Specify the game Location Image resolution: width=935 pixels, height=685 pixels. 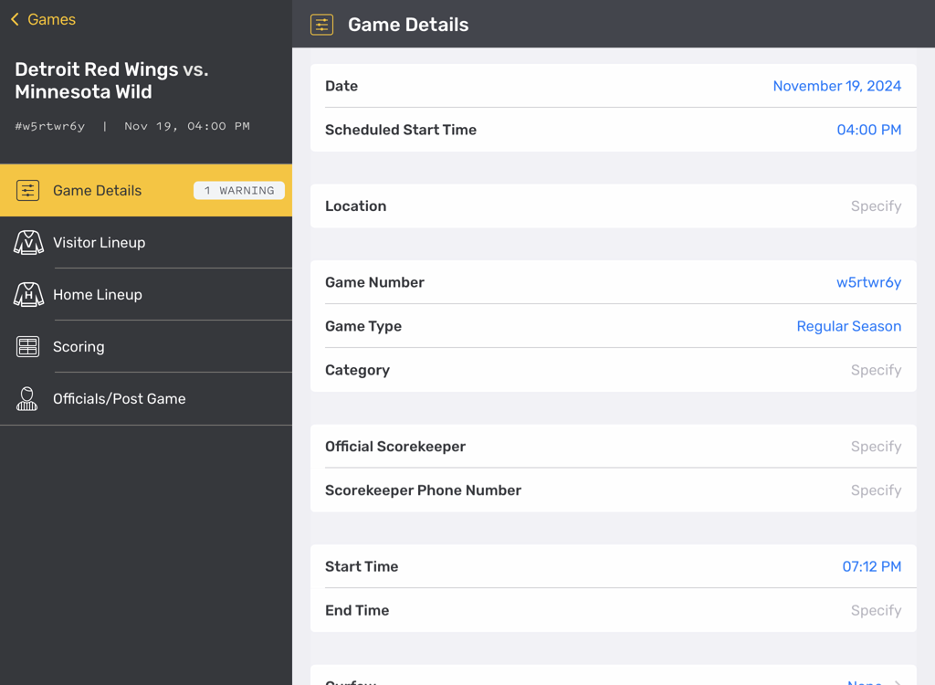(875, 205)
